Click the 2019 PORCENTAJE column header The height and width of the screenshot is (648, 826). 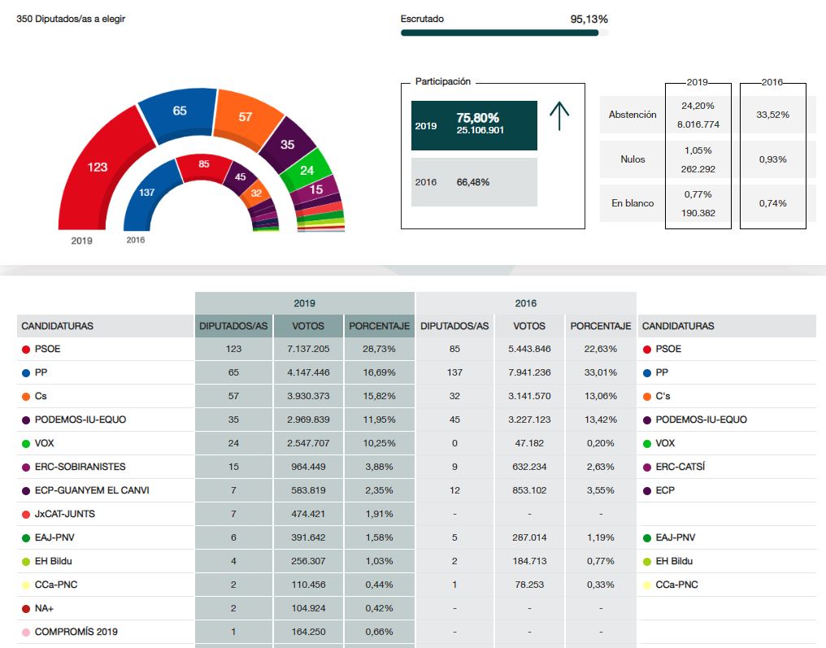[379, 326]
